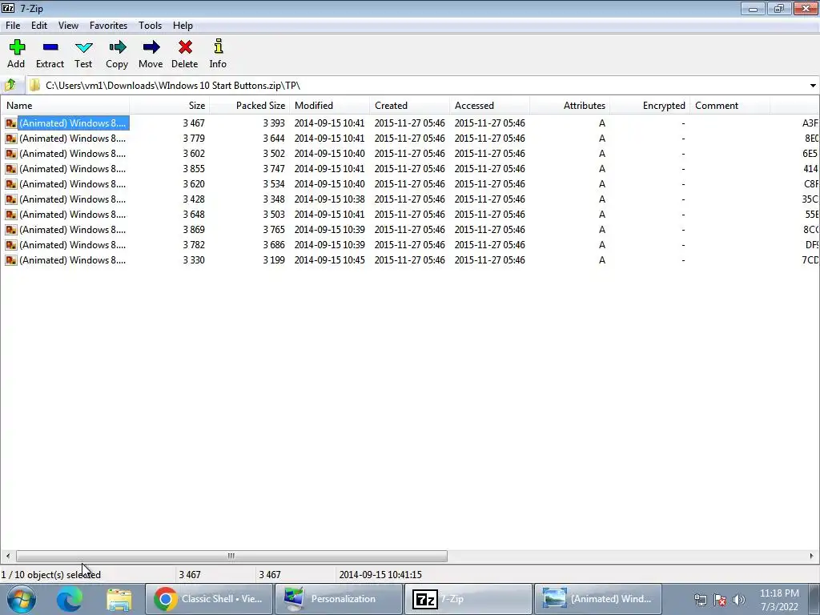The image size is (820, 615).
Task: Expand the address path dropdown arrow
Action: tap(813, 86)
